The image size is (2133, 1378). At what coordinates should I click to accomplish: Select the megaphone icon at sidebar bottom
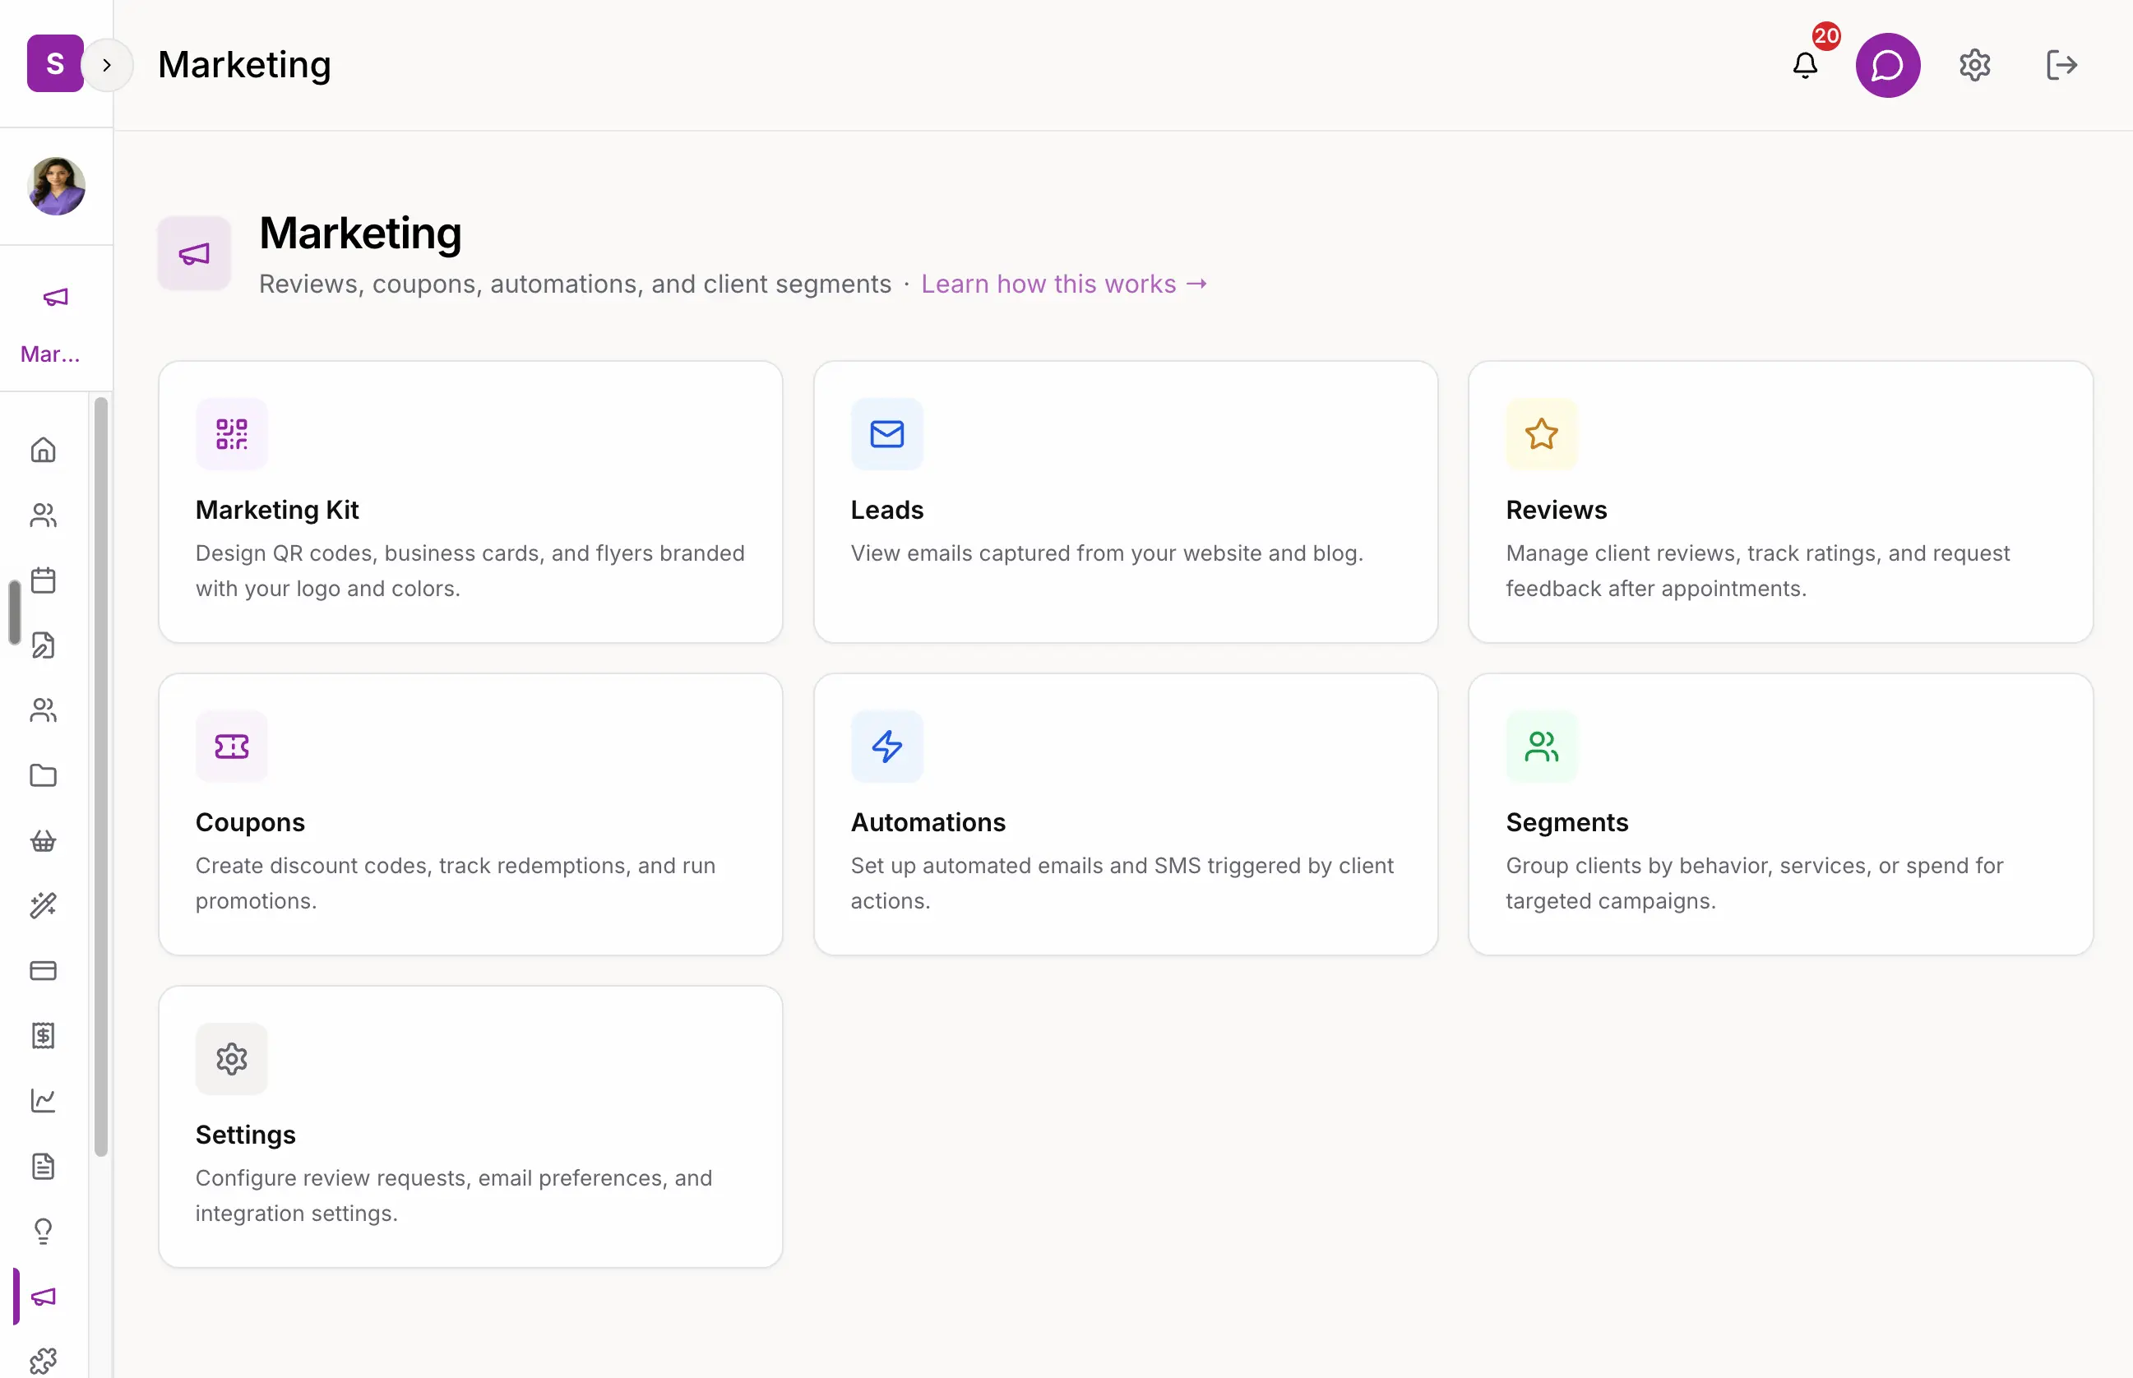(43, 1297)
